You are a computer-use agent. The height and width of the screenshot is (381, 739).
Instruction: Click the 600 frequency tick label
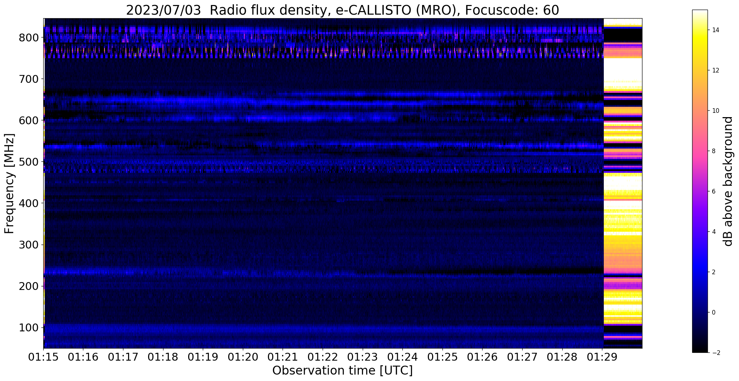(29, 120)
